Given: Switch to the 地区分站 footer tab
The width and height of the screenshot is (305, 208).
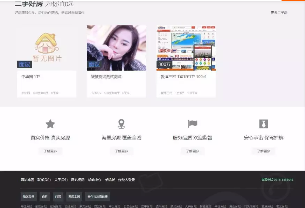Looking at the screenshot, I should tap(29, 196).
